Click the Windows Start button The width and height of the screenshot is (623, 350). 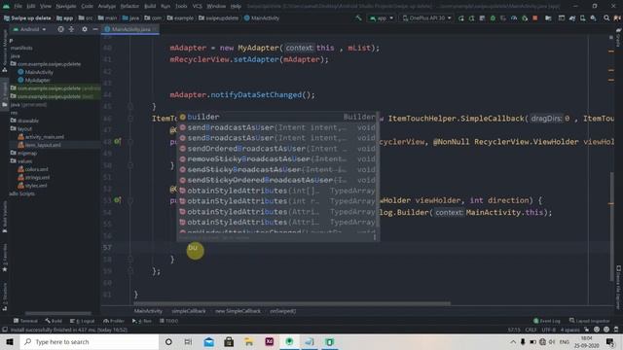coord(10,341)
